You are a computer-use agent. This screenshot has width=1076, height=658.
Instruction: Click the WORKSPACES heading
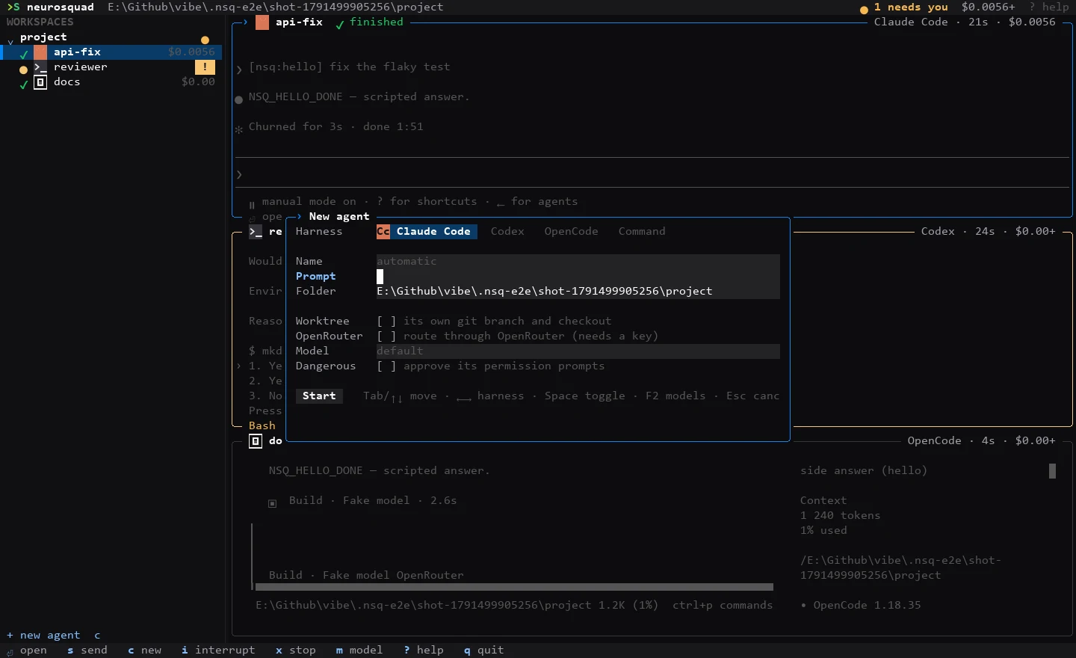pos(40,22)
